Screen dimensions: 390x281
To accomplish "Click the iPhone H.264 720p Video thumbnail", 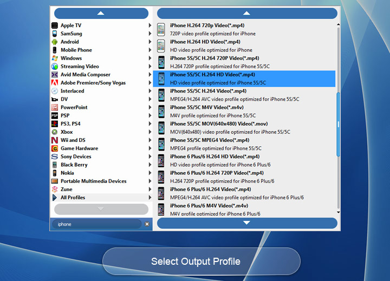I will pos(161,29).
